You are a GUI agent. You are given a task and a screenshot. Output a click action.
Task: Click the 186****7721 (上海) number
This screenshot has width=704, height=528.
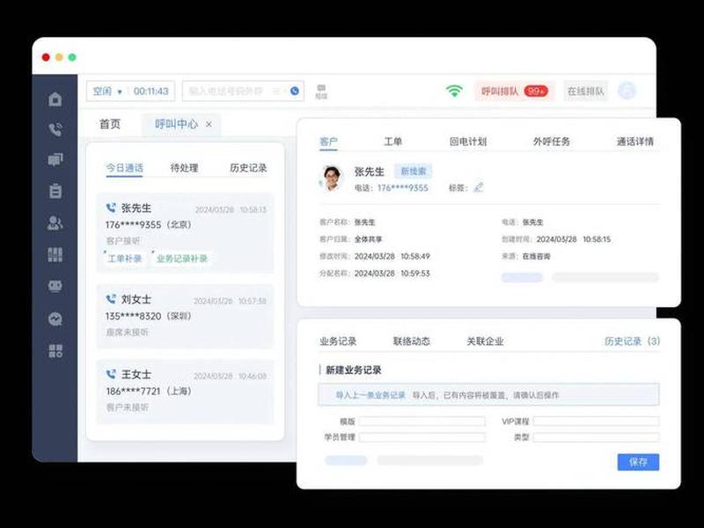149,391
